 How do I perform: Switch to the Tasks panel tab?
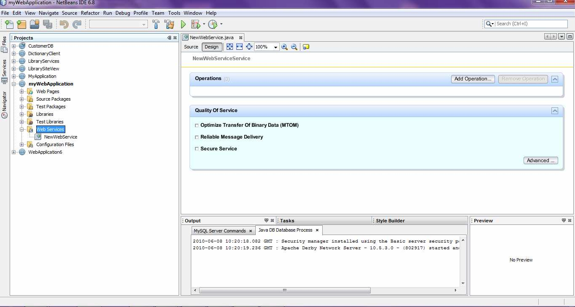[287, 221]
